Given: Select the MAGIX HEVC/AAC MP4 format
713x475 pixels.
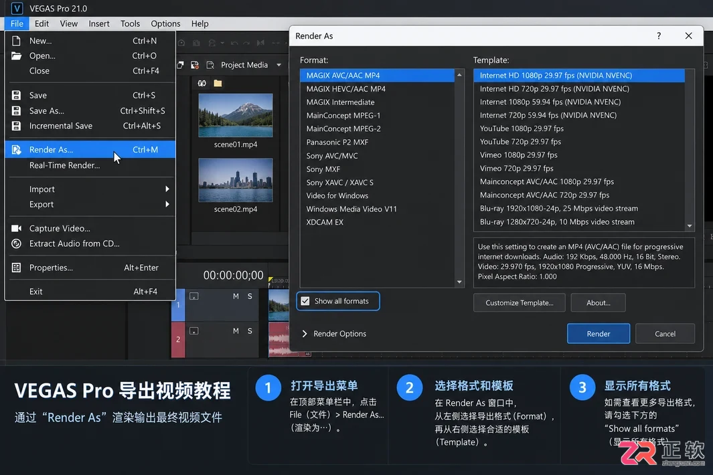Looking at the screenshot, I should pos(377,89).
